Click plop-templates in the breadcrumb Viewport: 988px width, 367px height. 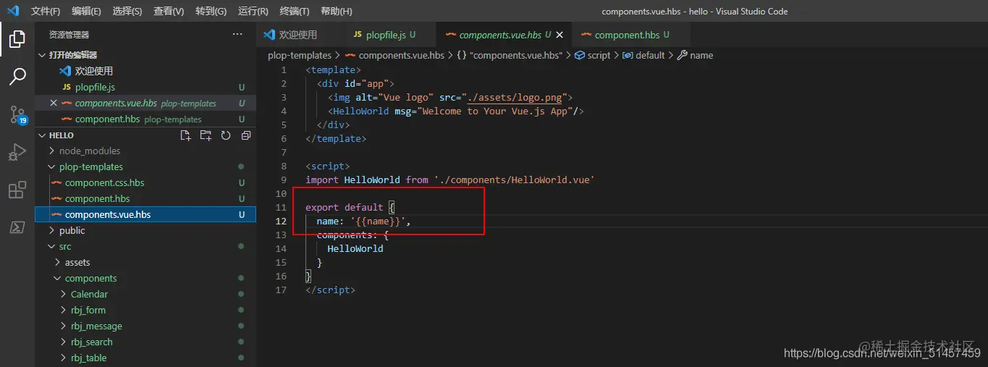300,55
